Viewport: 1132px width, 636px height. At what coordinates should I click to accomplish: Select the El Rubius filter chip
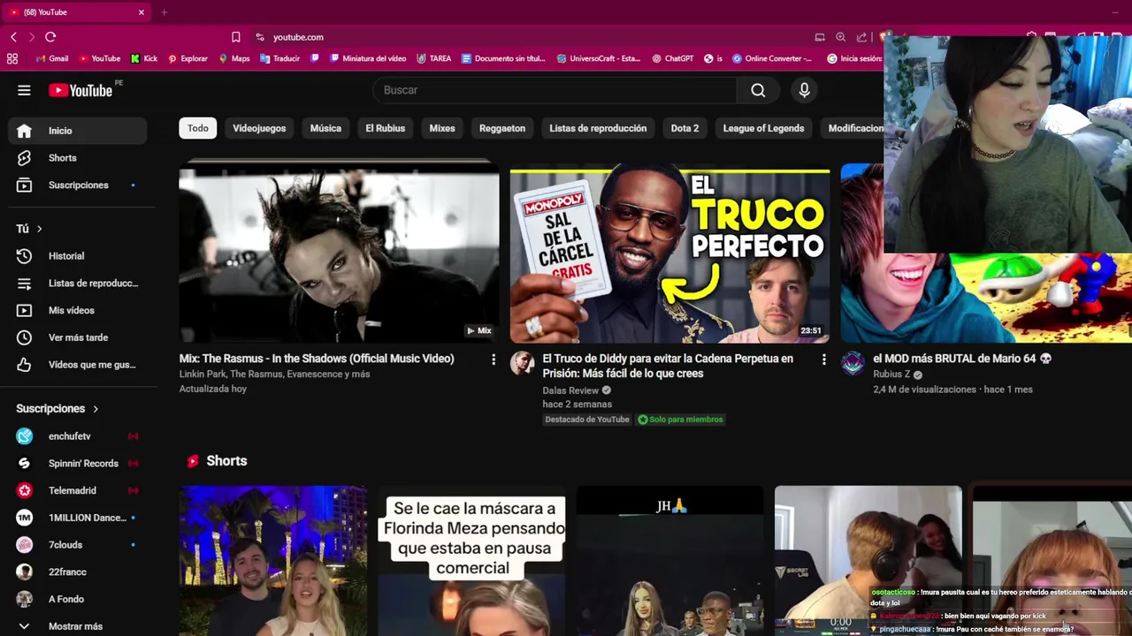click(x=386, y=128)
